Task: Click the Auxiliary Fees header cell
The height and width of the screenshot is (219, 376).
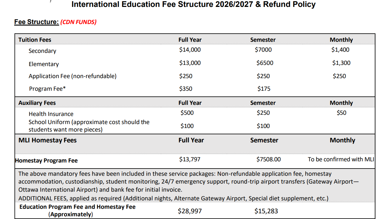Action: [x=37, y=103]
